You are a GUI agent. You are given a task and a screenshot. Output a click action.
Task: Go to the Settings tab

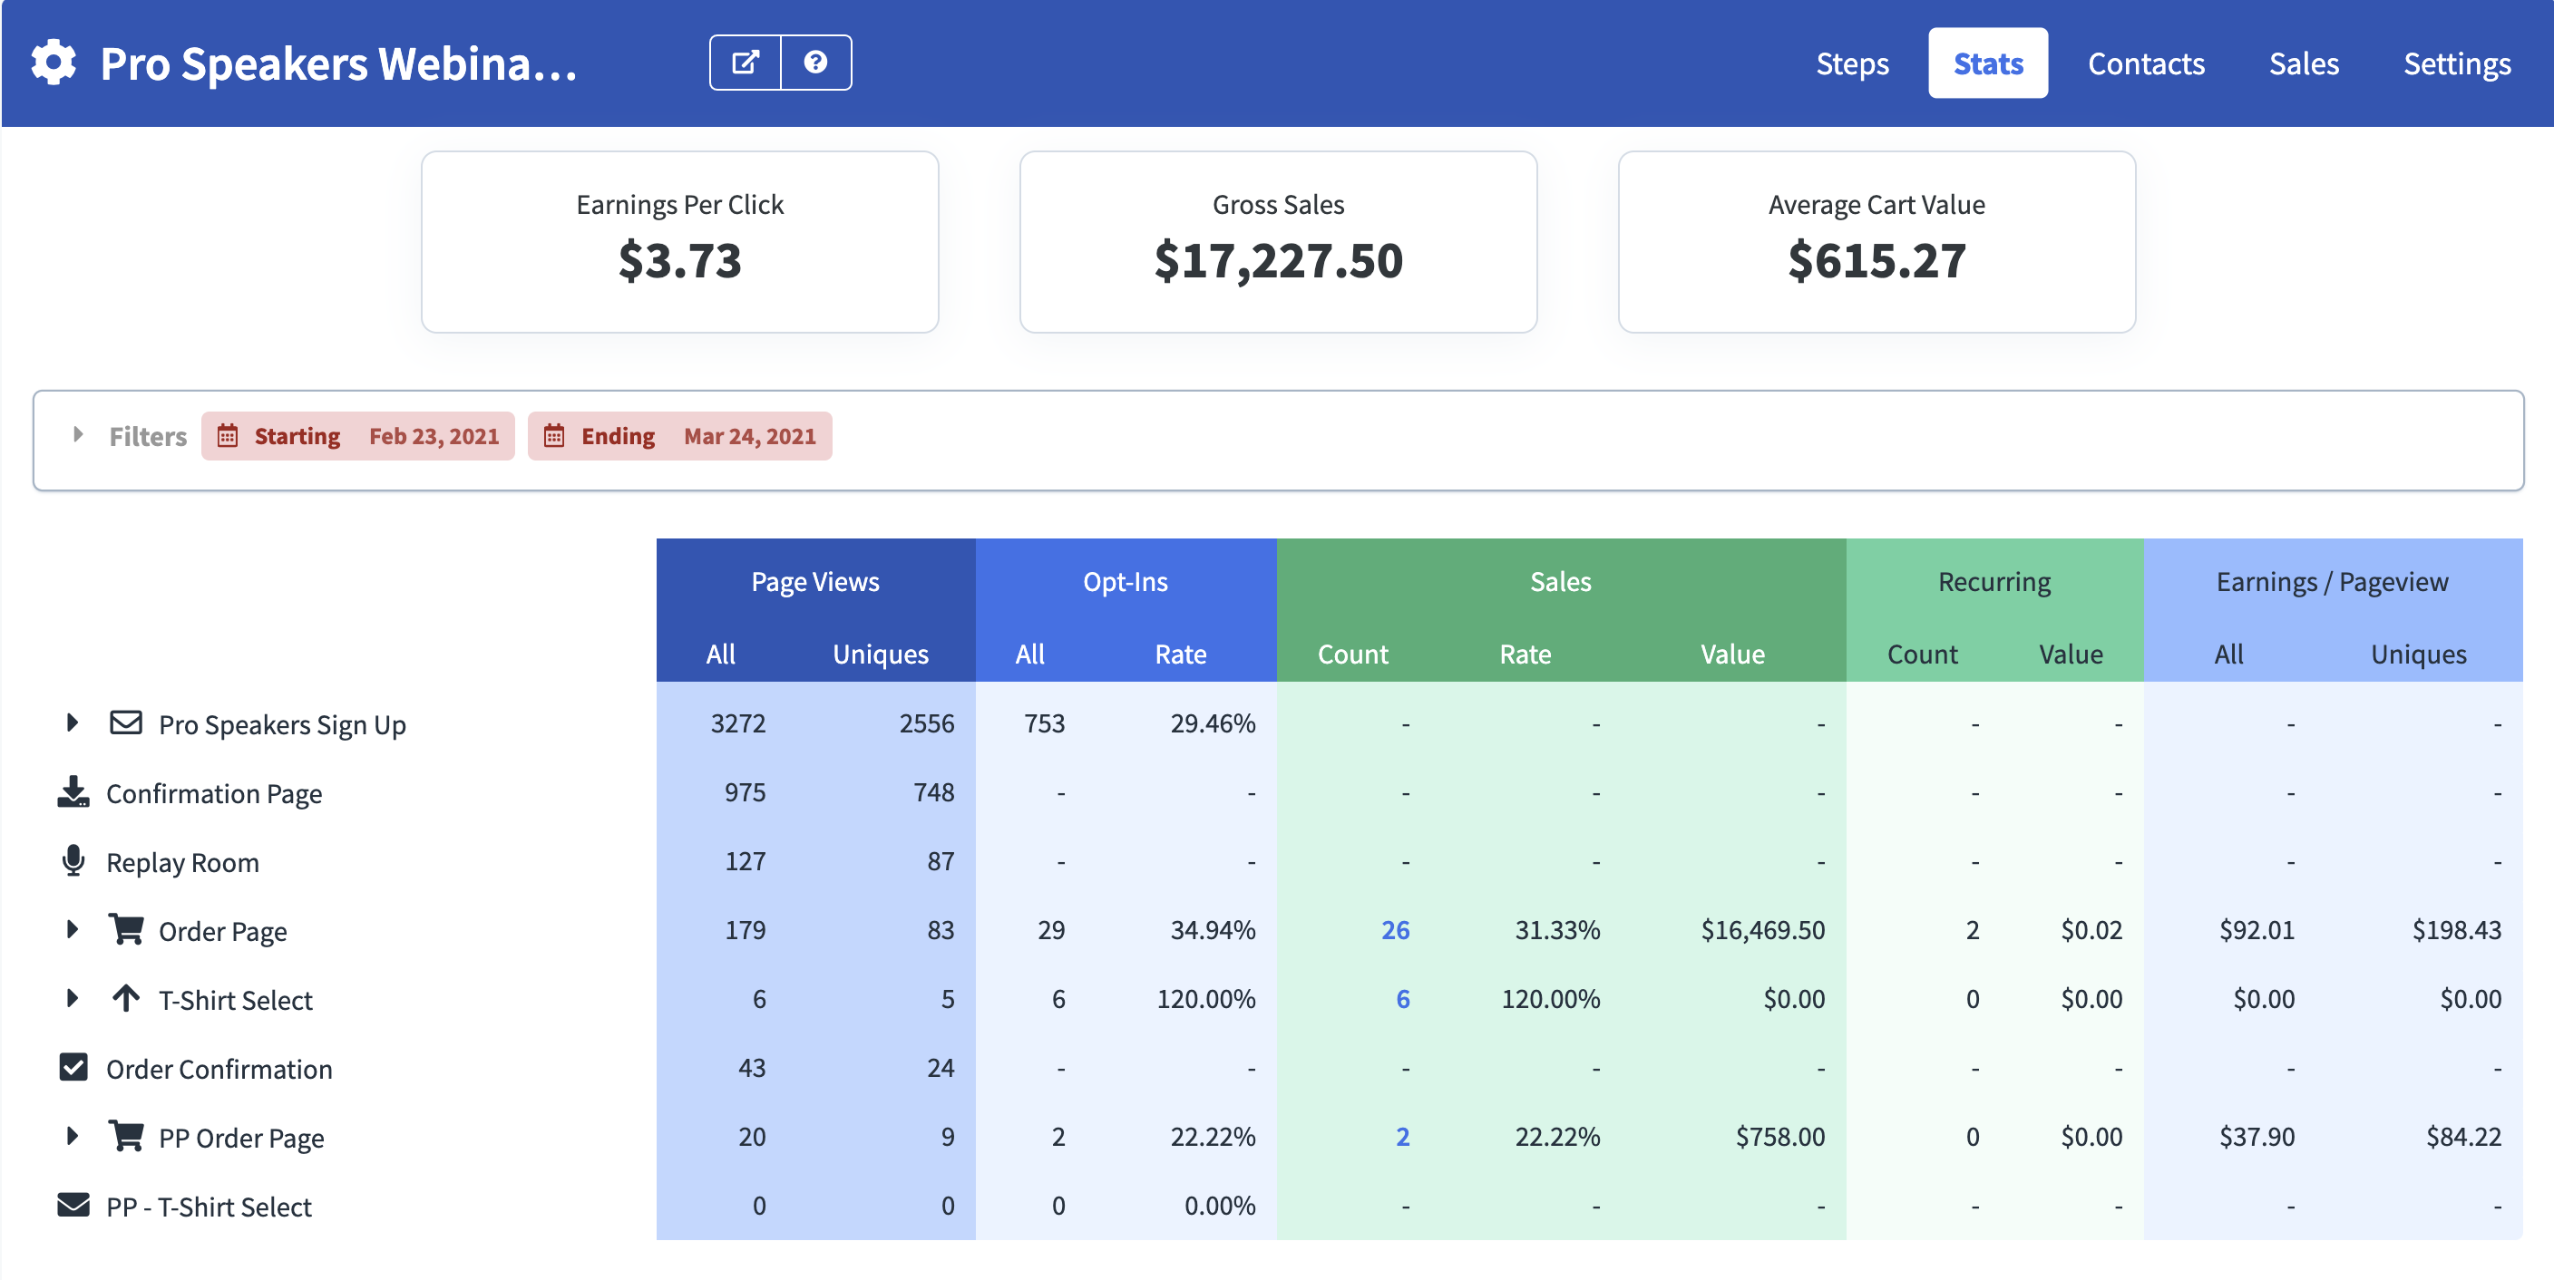tap(2456, 63)
